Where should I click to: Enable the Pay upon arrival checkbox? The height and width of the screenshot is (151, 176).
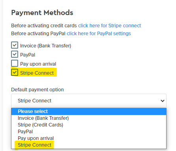point(15,63)
